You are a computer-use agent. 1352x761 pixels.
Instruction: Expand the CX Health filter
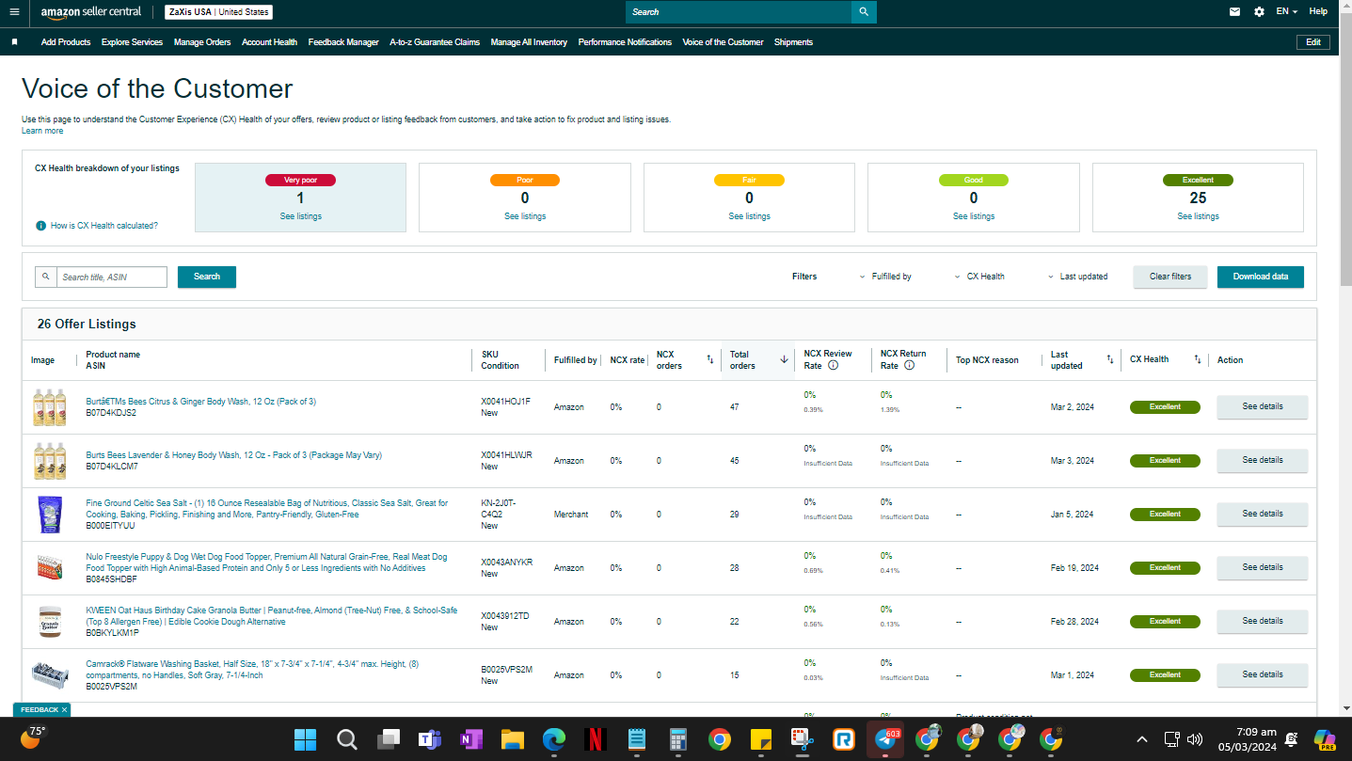[979, 277]
